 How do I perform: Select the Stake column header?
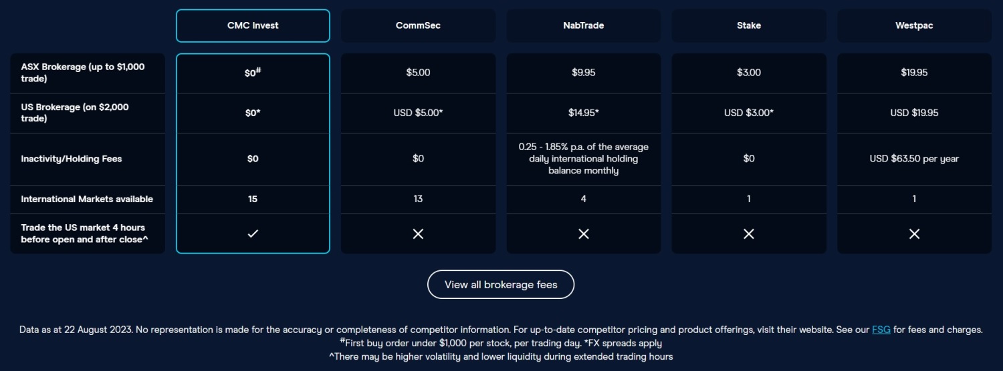coord(749,25)
